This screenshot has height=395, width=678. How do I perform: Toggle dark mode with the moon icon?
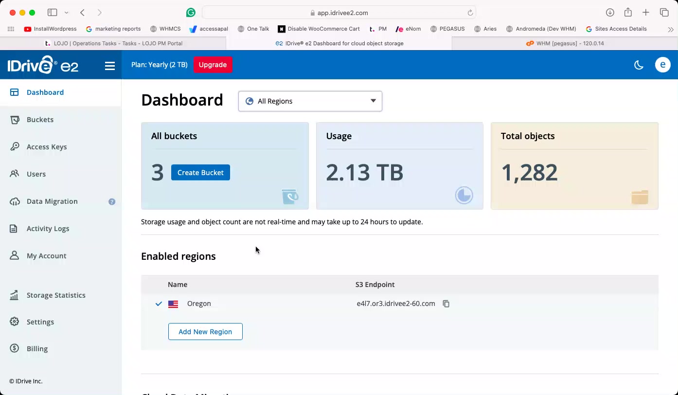[x=639, y=65]
